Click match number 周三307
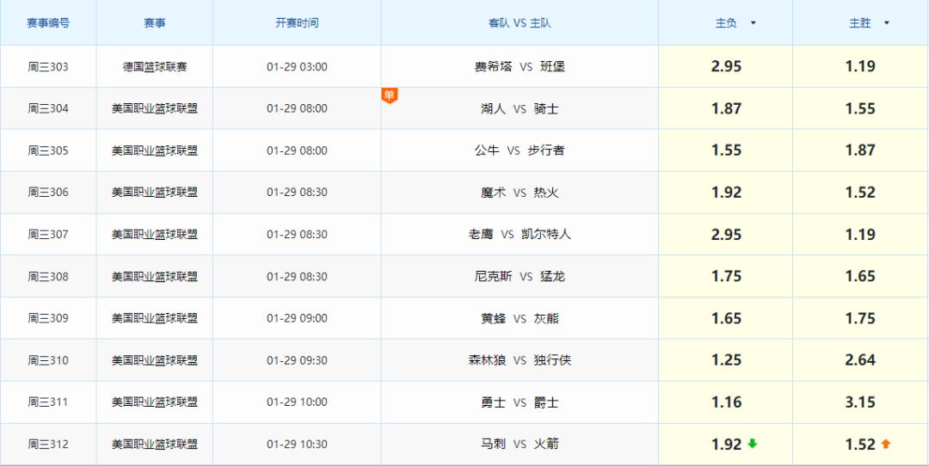 click(48, 235)
